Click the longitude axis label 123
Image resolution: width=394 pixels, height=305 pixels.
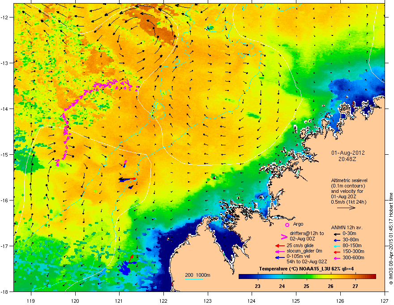point(208,301)
